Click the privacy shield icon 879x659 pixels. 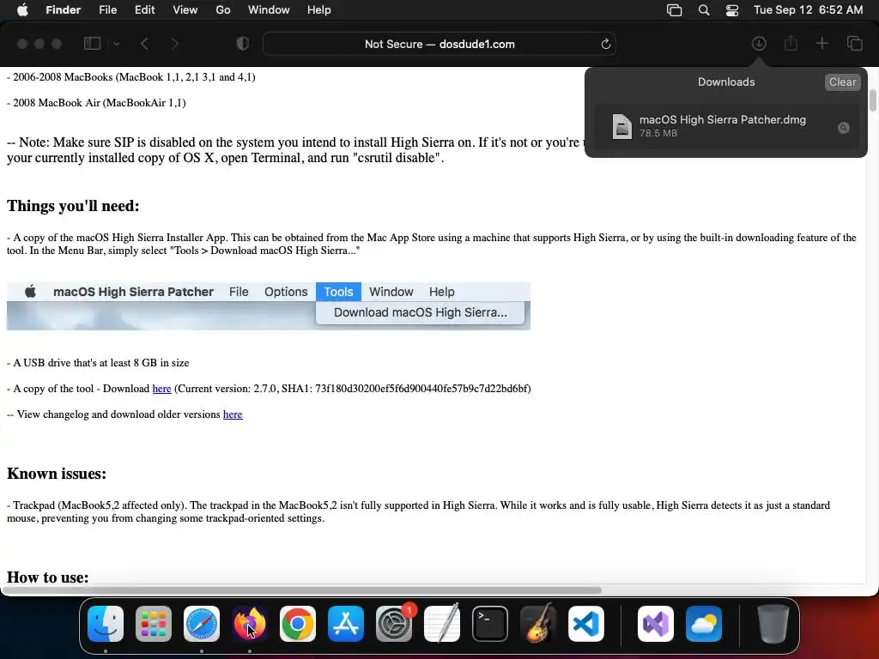pyautogui.click(x=242, y=44)
